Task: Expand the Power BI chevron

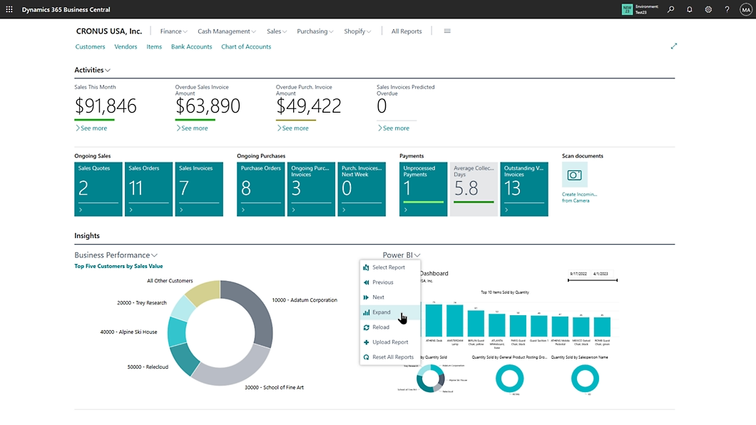Action: coord(417,255)
